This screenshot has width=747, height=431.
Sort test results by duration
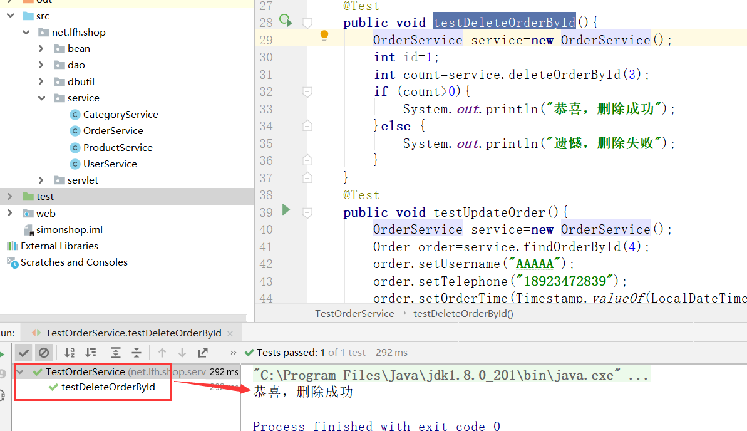coord(91,353)
